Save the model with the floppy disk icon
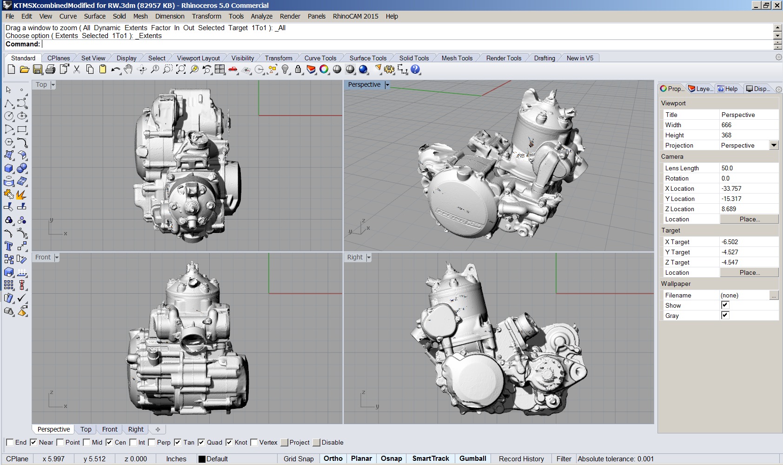 (x=38, y=70)
